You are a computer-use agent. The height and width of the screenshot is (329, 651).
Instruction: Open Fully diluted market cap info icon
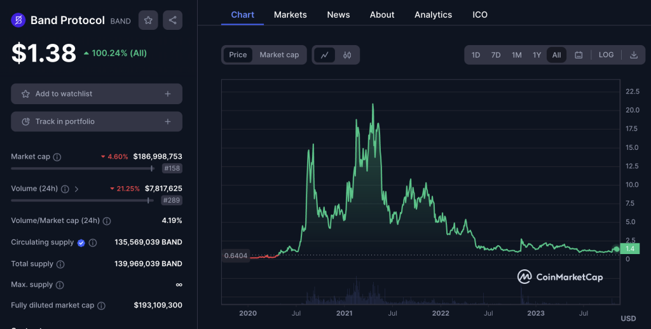pyautogui.click(x=101, y=305)
